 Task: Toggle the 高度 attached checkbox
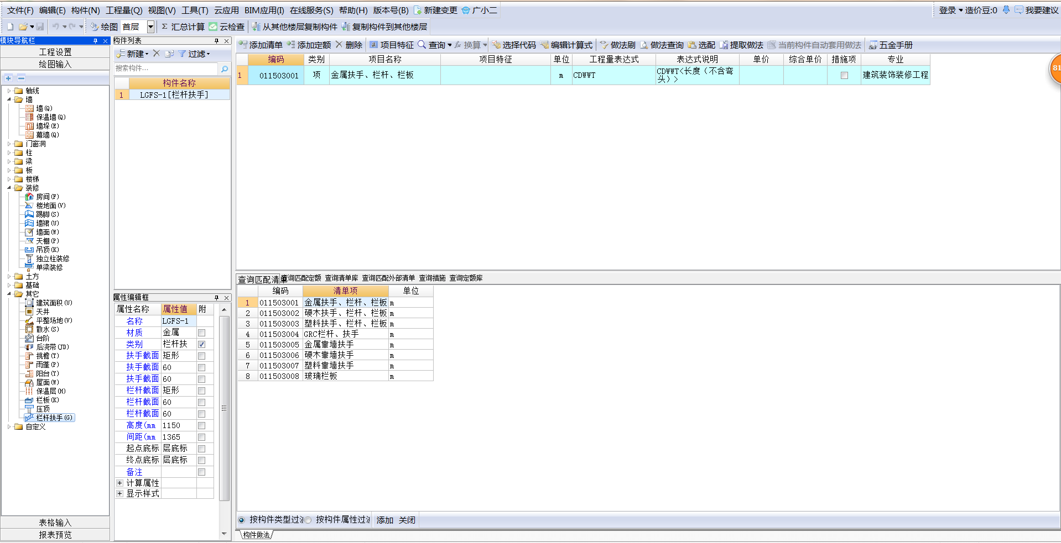click(x=201, y=425)
